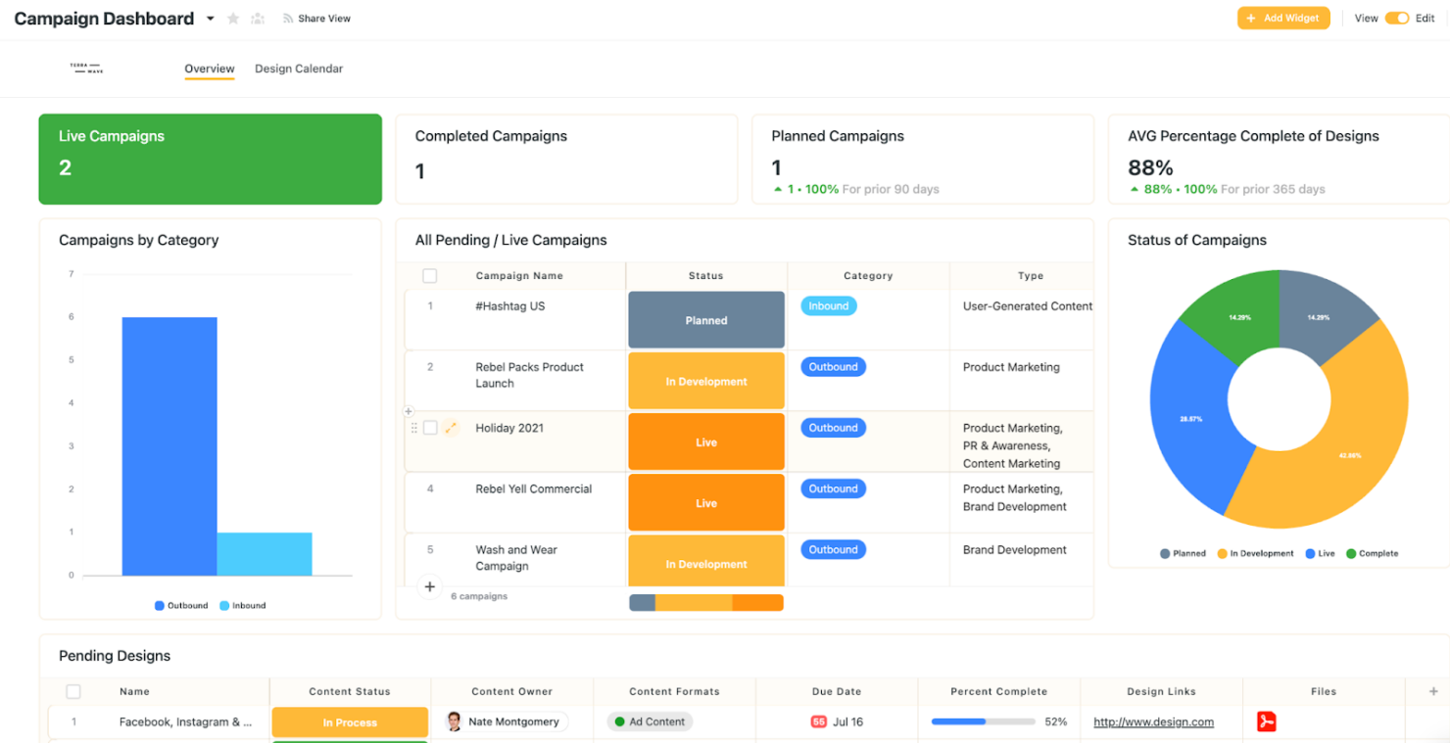The width and height of the screenshot is (1450, 743).
Task: Open the Holiday 2021 record via expand arrow icon
Action: pos(451,428)
